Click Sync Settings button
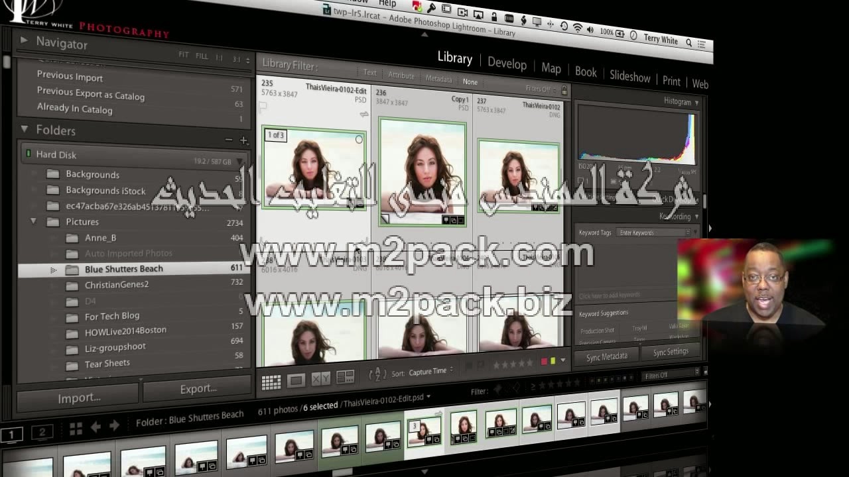Image resolution: width=849 pixels, height=477 pixels. pos(671,352)
